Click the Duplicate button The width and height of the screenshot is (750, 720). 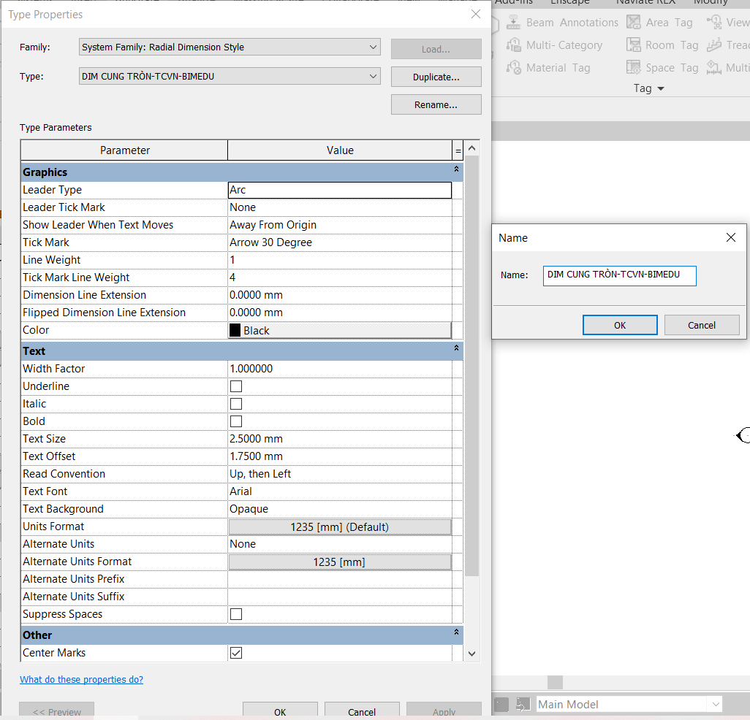[436, 76]
